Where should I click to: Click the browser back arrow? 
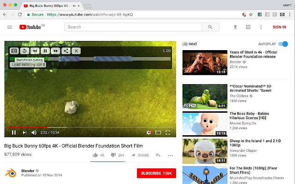coord(5,14)
